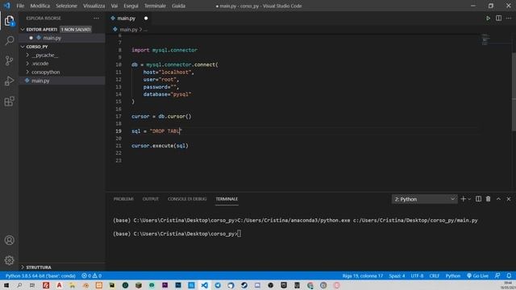This screenshot has height=290, width=516.
Task: Click the Visual Studio Code taskbar icon
Action: tap(204, 285)
